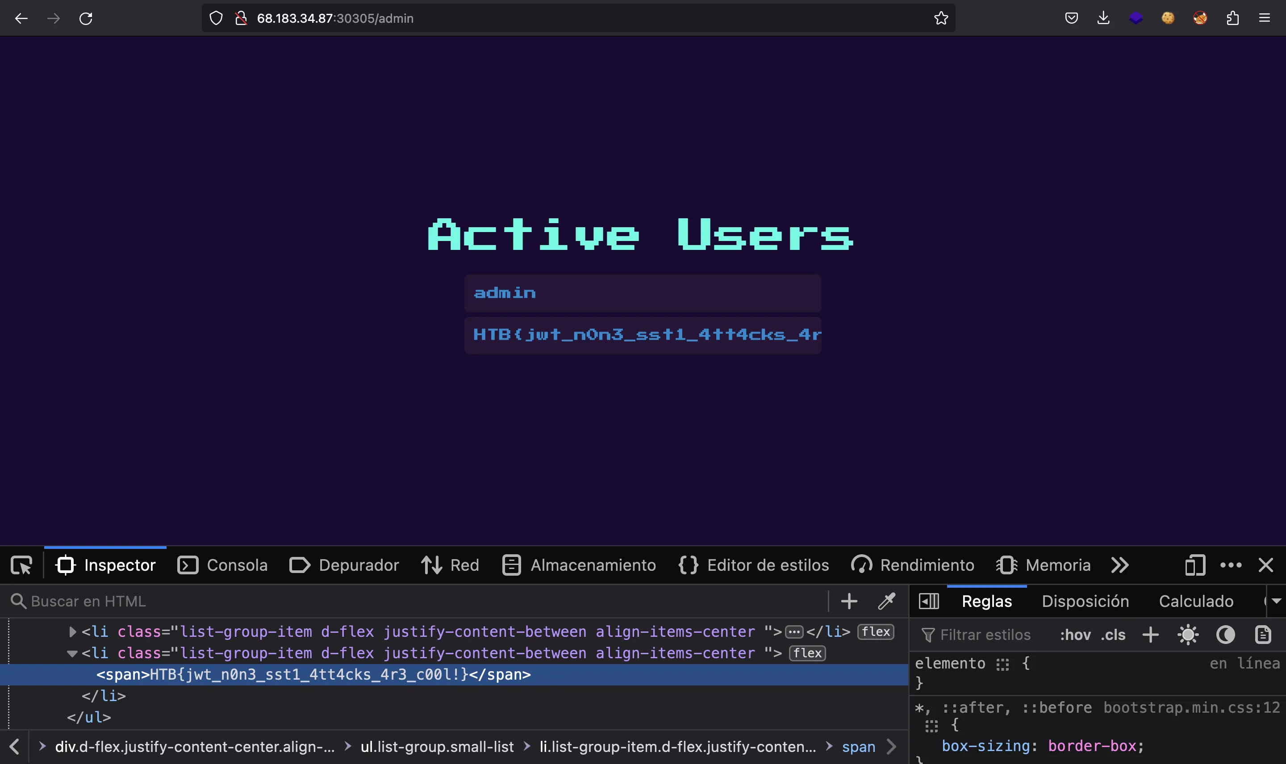Toggle the dark theme mode
Viewport: 1286px width, 764px height.
tap(1226, 634)
